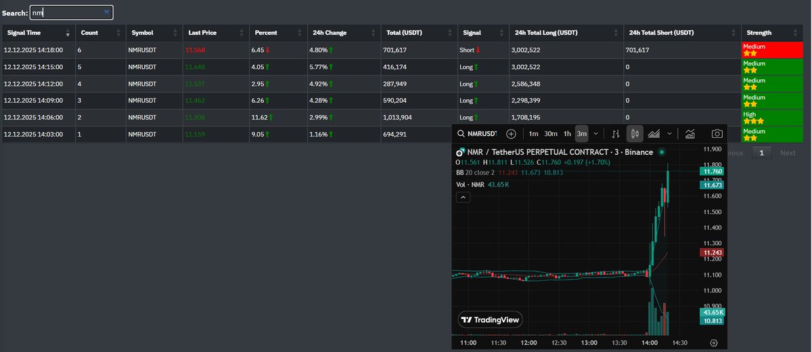Screen dimensions: 812x352
Task: Click NMRUSDT symbol in the 14:15:00 row
Action: [x=143, y=67]
